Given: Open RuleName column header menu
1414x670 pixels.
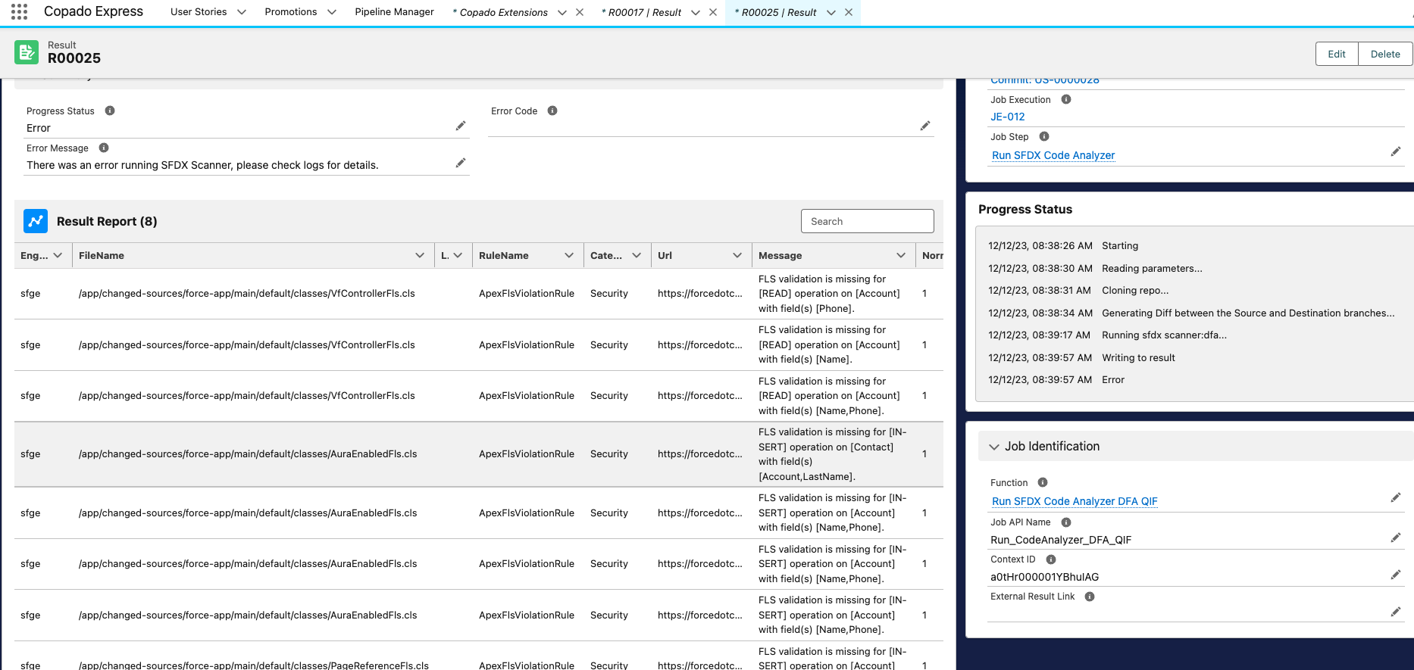Looking at the screenshot, I should click(x=569, y=255).
